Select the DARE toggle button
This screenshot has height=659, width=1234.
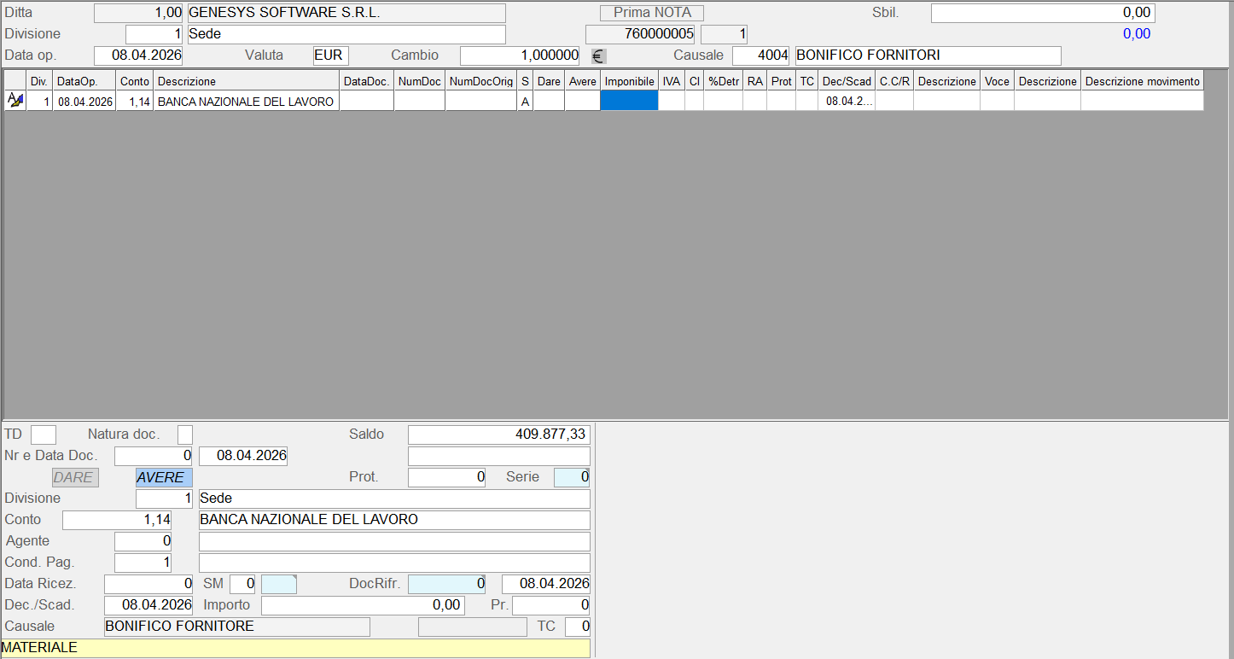coord(75,477)
